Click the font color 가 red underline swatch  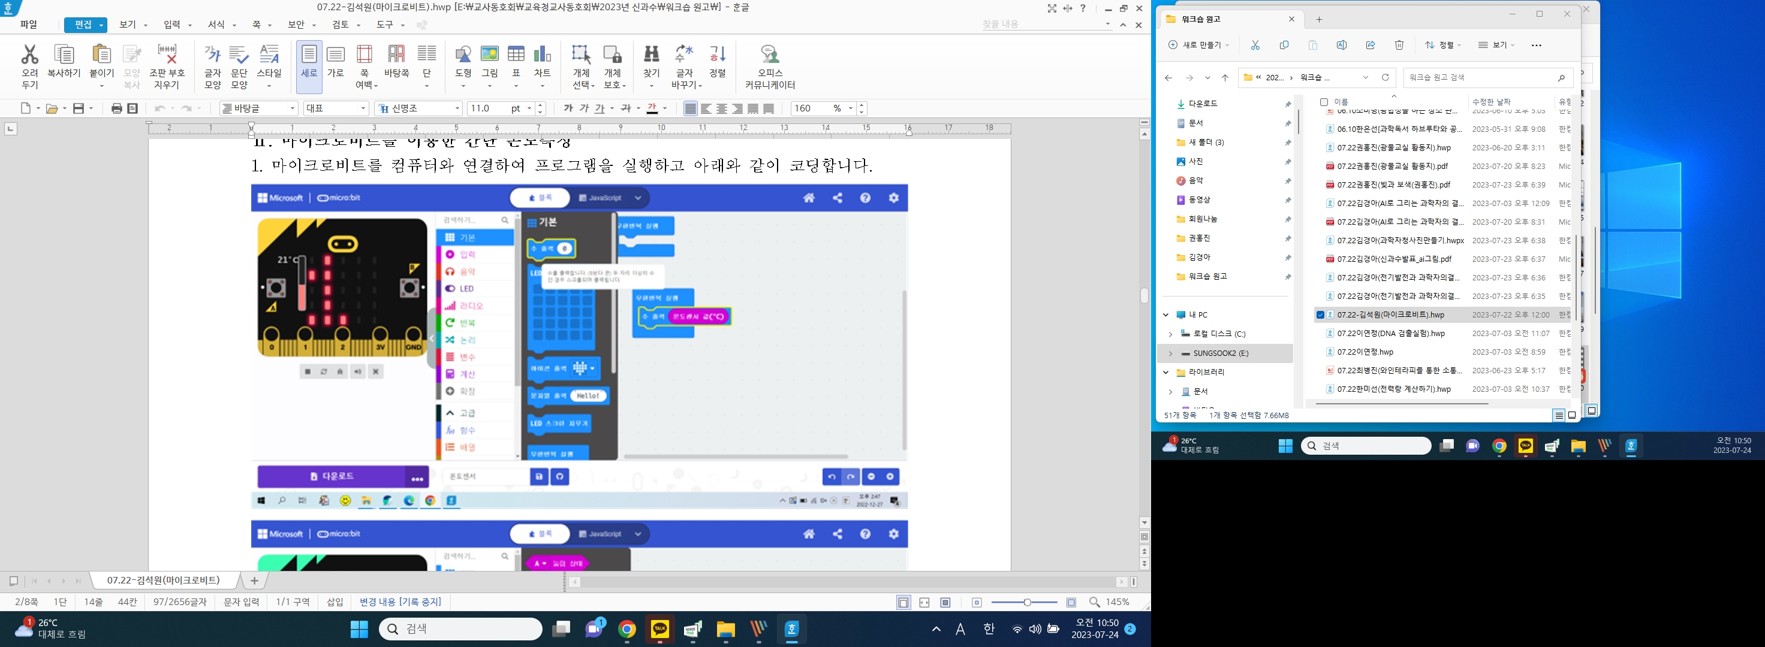click(x=653, y=108)
